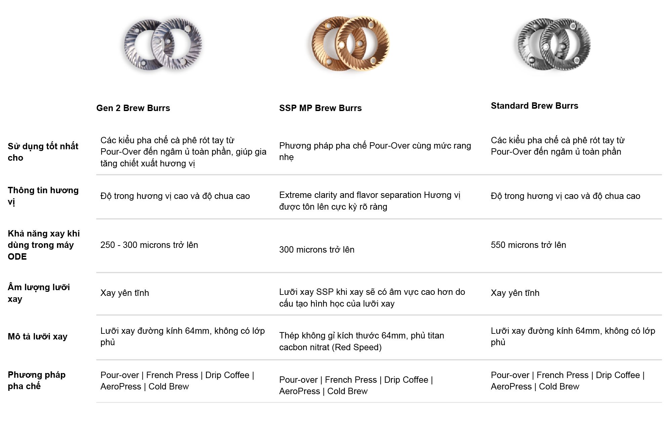The width and height of the screenshot is (672, 422).
Task: Click the 'Âm lượng lưỡi xay' row label
Action: (39, 293)
